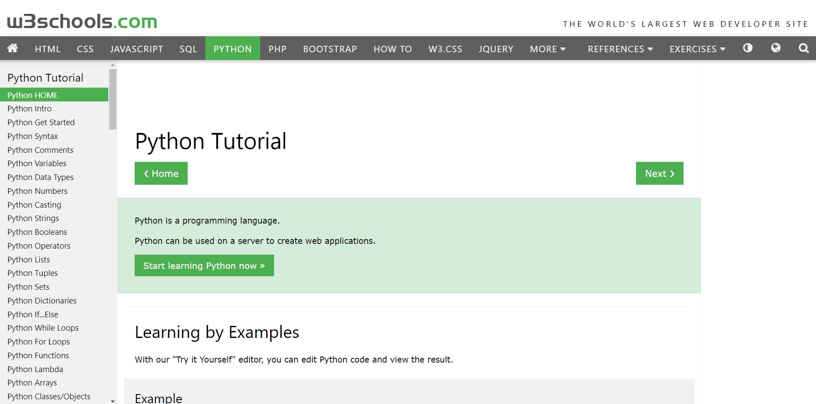
Task: Open Python Data Types link
Action: click(41, 177)
